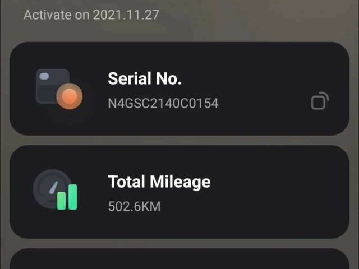The image size is (359, 269).
Task: Click the word Mileage in card title
Action: coord(179,182)
